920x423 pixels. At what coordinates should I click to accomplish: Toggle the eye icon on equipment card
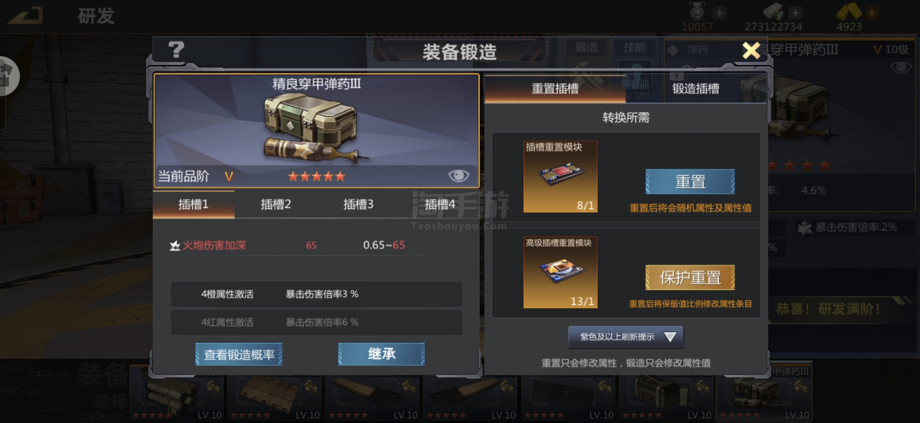pyautogui.click(x=458, y=176)
